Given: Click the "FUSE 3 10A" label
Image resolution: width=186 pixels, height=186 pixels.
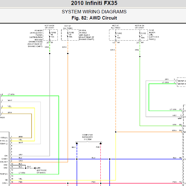Looking at the screenshot, I should 143,35.
